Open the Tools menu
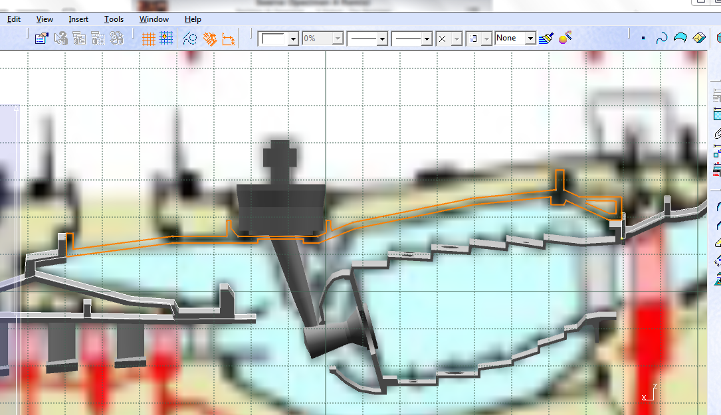 pyautogui.click(x=114, y=19)
